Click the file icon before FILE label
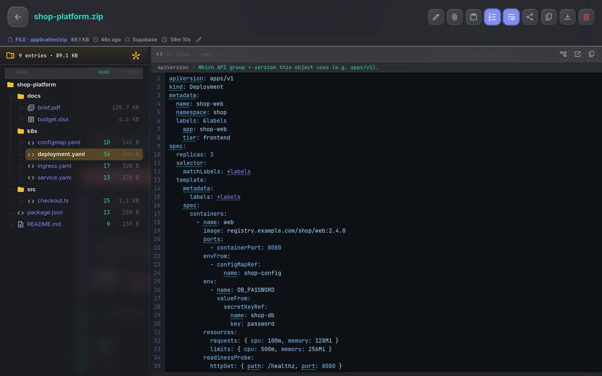 (x=11, y=39)
